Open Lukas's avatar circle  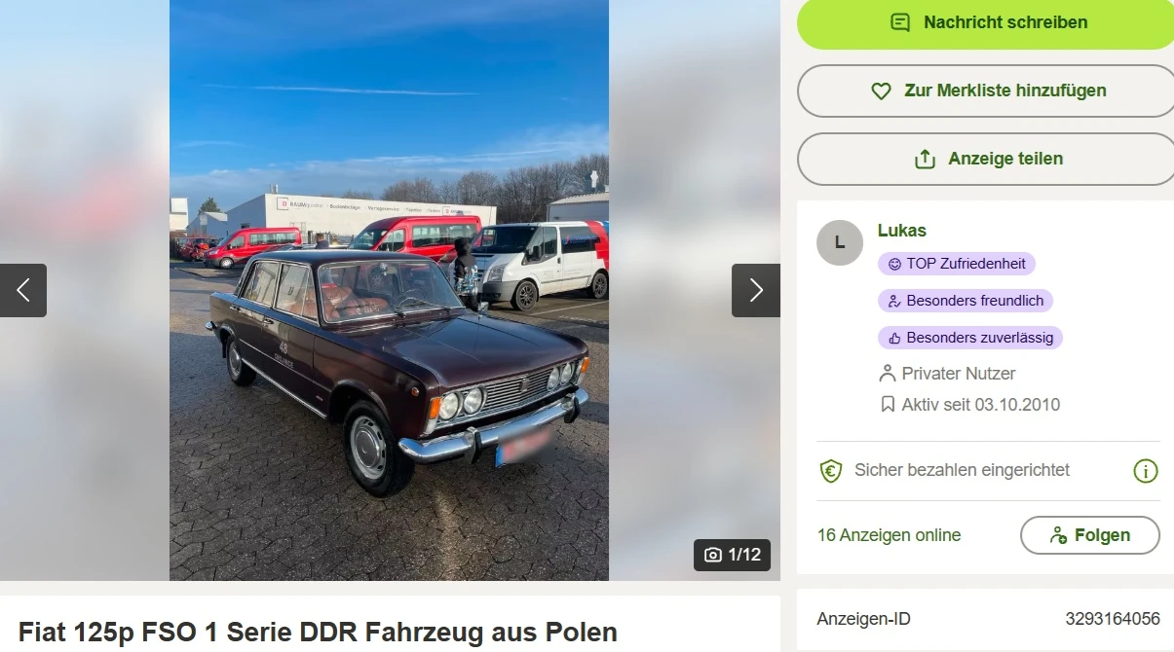coord(840,242)
